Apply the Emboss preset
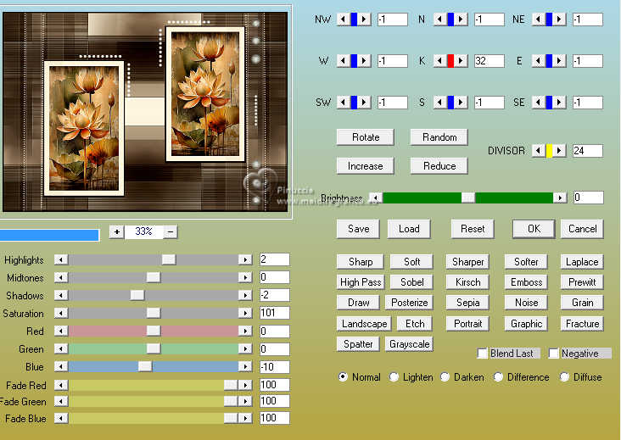This screenshot has height=440, width=621. pyautogui.click(x=526, y=282)
